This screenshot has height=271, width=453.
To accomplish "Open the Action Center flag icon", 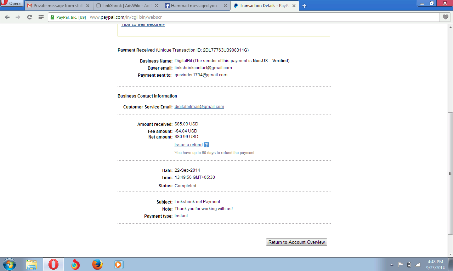I will coord(401,264).
